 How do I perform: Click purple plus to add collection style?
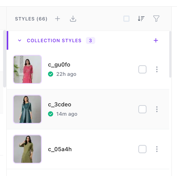click(x=156, y=40)
